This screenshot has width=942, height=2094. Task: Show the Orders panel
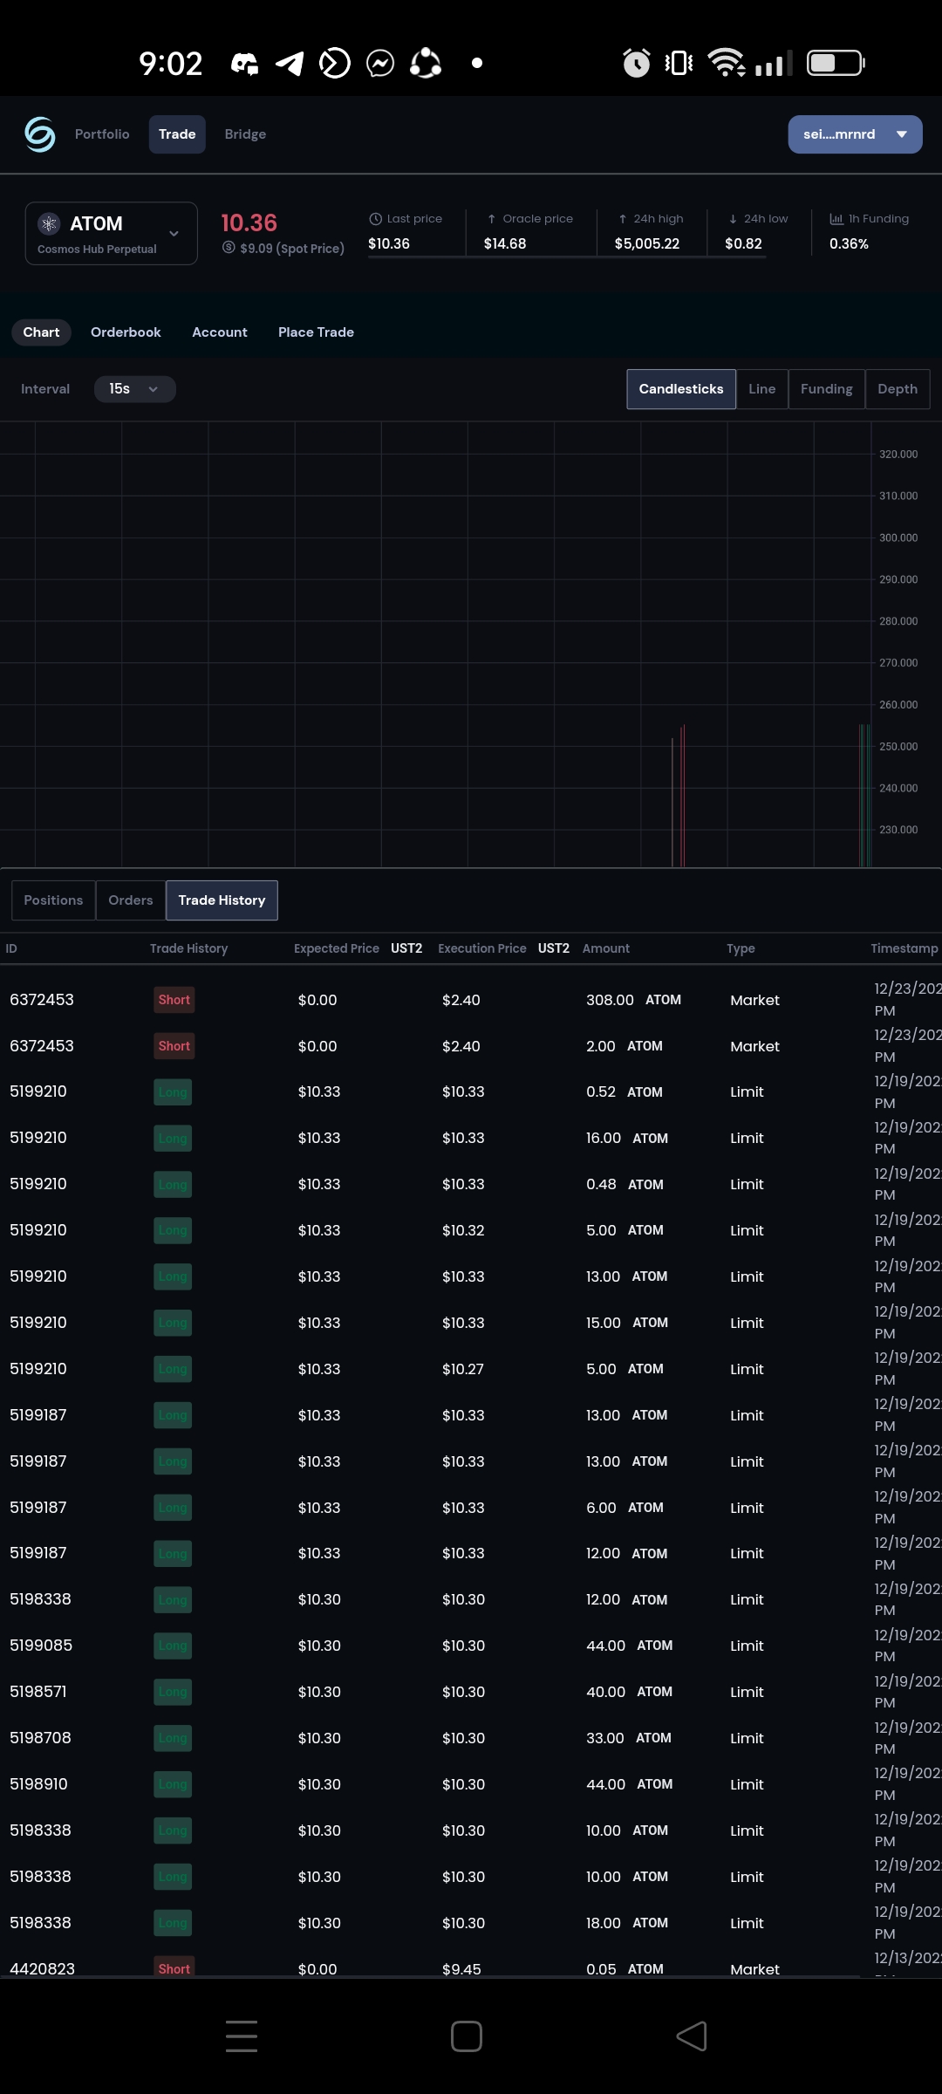coord(130,900)
